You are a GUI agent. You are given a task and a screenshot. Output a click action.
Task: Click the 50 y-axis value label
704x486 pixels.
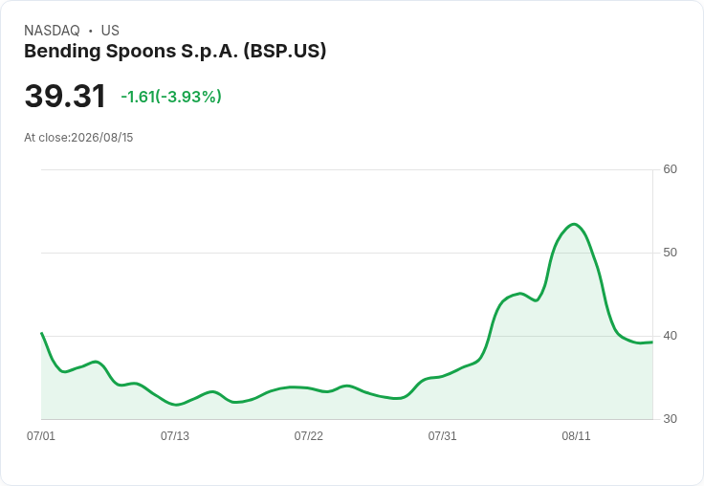[x=670, y=253]
